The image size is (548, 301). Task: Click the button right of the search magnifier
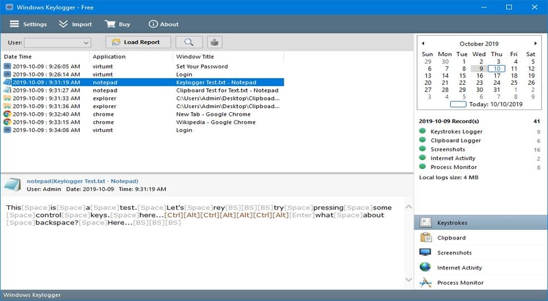tap(214, 42)
